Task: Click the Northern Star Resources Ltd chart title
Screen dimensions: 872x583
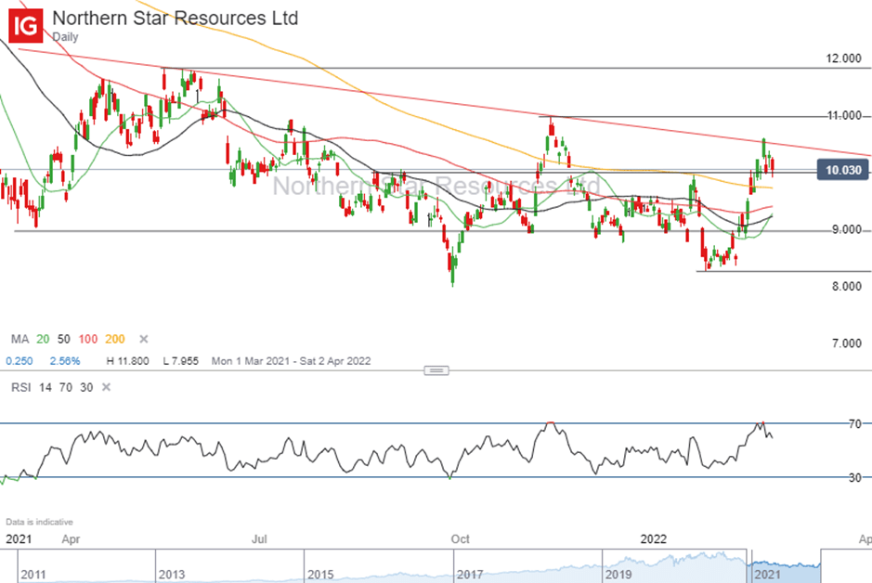Action: [x=176, y=18]
